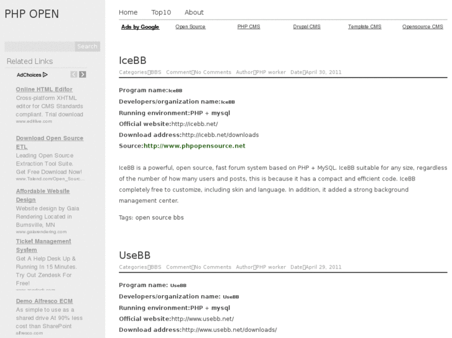Open the www.phpopensource.net source link

click(194, 146)
